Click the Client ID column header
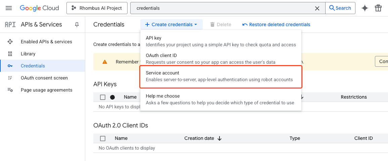This screenshot has height=161, width=388. pyautogui.click(x=363, y=139)
